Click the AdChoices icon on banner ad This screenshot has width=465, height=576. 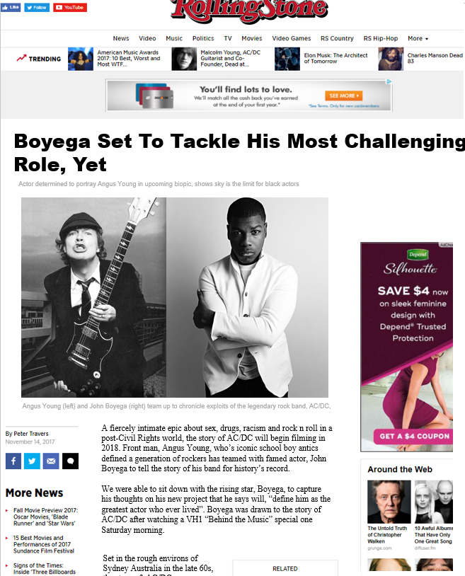tap(389, 81)
